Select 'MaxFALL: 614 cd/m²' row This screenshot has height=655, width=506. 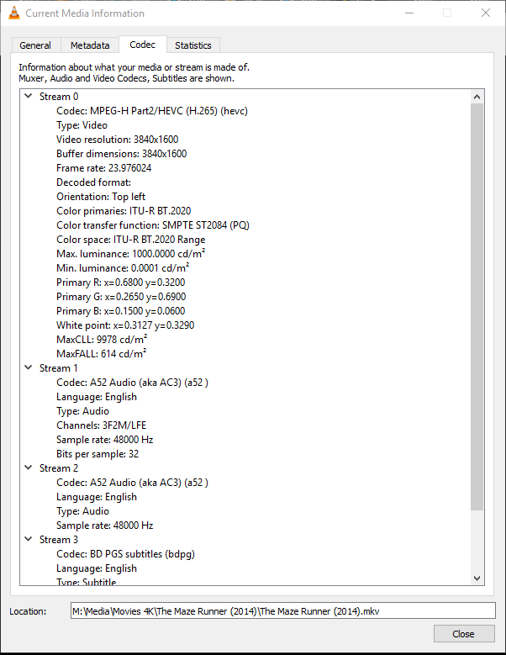102,353
